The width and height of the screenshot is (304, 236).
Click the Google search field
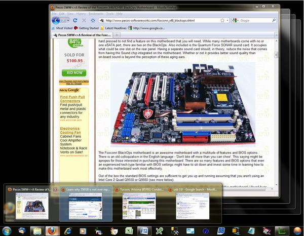click(255, 20)
